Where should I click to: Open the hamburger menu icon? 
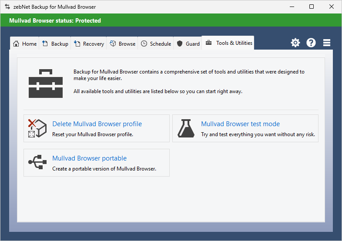pyautogui.click(x=327, y=43)
